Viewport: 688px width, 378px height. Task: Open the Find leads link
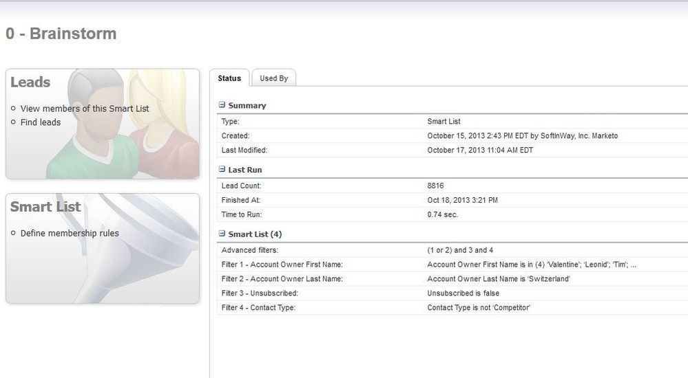pos(41,122)
